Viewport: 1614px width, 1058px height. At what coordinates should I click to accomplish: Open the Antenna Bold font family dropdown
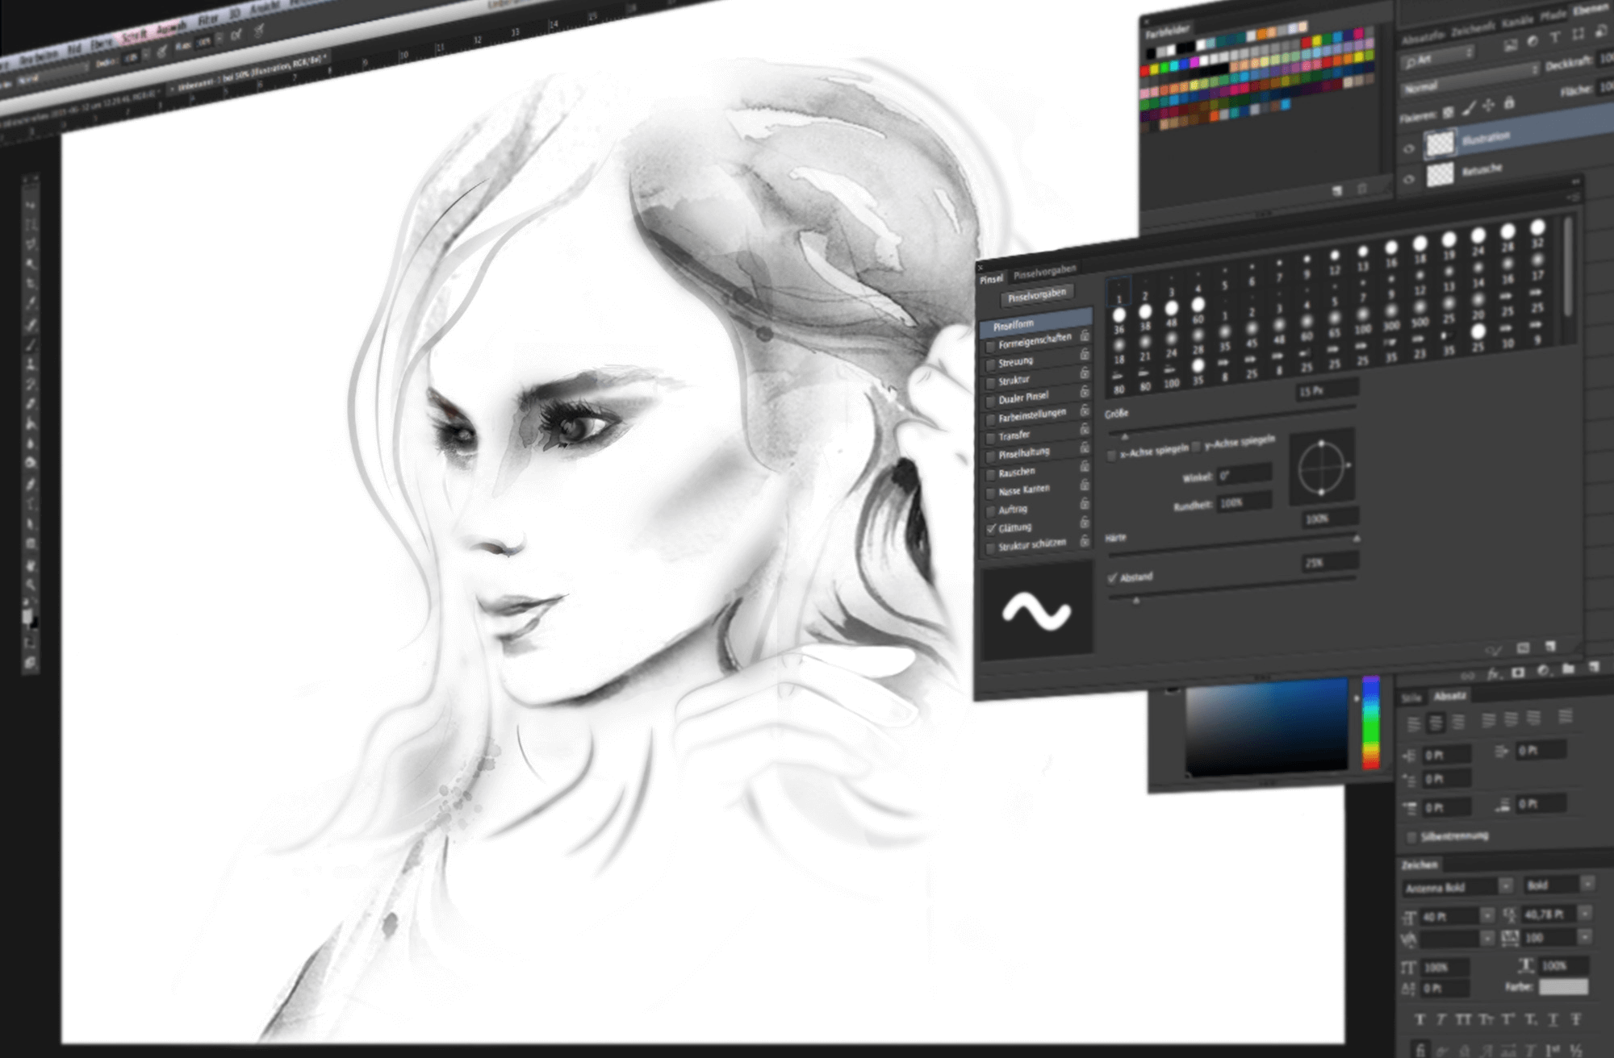(x=1506, y=886)
